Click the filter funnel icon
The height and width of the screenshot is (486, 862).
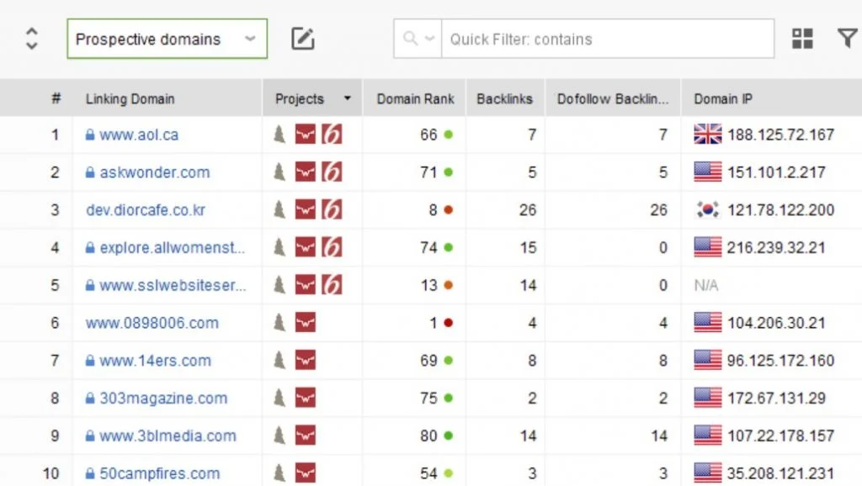[847, 39]
